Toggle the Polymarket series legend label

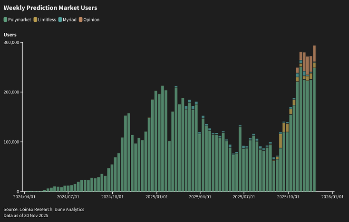click(x=19, y=19)
